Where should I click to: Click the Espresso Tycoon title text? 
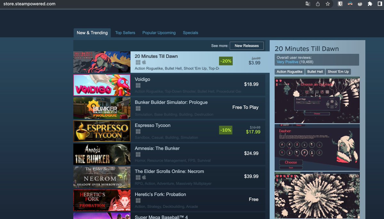coord(153,125)
